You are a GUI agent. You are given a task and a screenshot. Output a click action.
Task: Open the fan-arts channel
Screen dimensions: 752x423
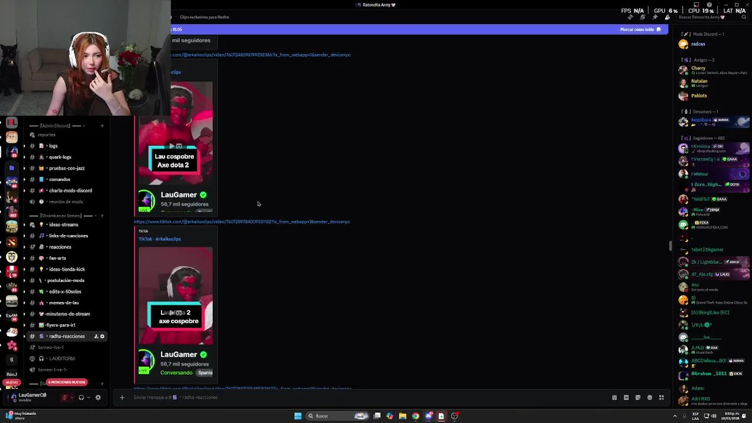pos(67,258)
